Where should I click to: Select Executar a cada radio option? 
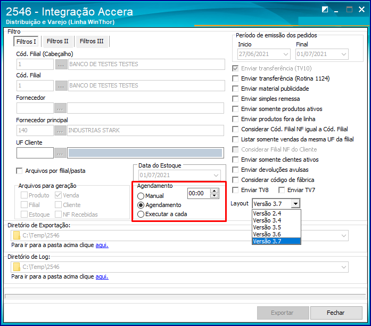tap(141, 214)
